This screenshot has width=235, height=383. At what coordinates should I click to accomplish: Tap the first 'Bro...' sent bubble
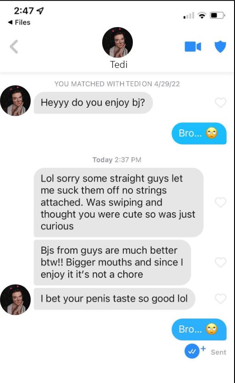pyautogui.click(x=199, y=133)
